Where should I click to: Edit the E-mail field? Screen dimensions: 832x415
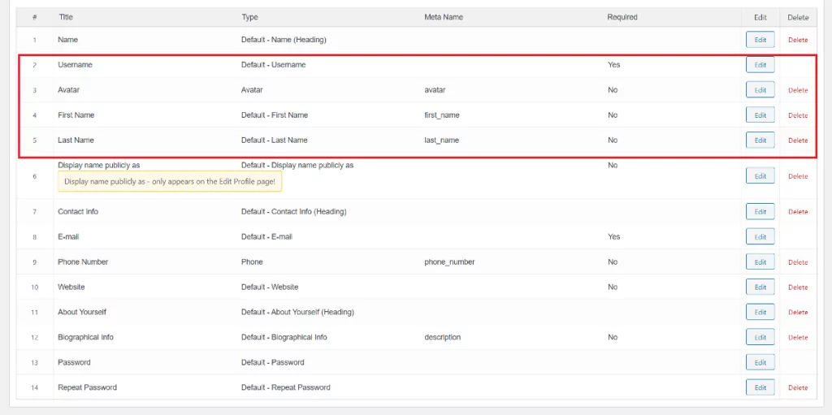(760, 237)
